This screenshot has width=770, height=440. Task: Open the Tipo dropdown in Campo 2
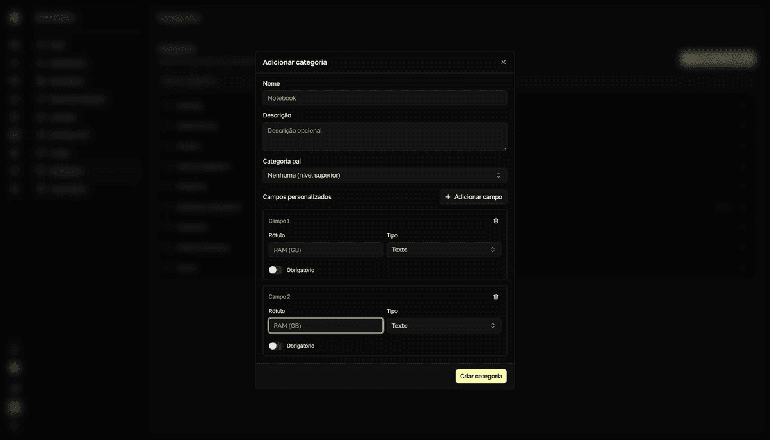coord(444,325)
